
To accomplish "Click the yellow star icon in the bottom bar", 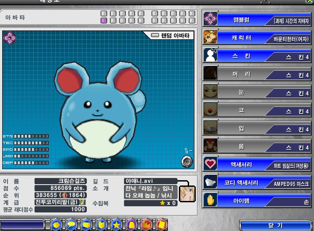I will pos(116,225).
